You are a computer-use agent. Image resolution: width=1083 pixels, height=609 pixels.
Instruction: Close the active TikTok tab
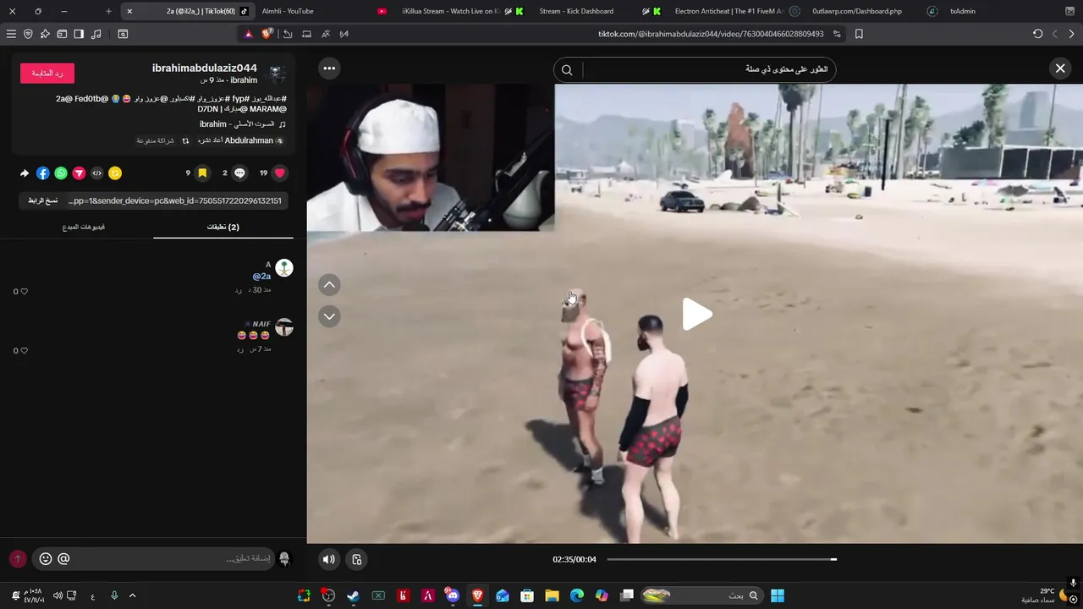[129, 11]
